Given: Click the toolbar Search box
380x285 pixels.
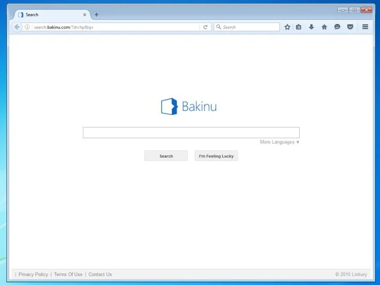Looking at the screenshot, I should click(x=247, y=27).
